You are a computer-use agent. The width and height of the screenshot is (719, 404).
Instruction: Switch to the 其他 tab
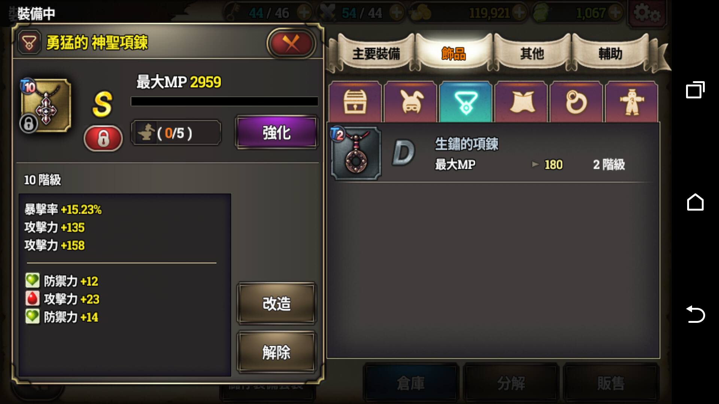532,53
